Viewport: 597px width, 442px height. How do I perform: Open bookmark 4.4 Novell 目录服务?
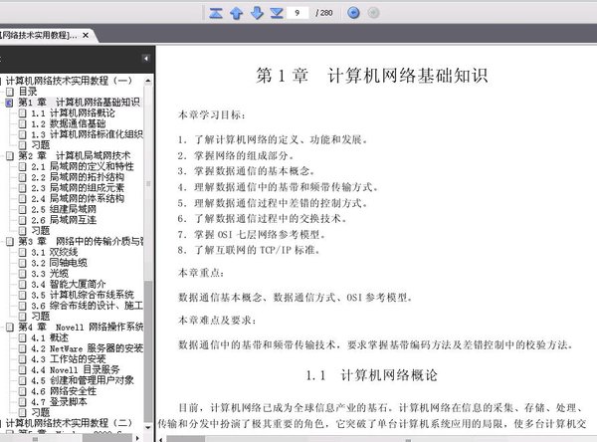pyautogui.click(x=75, y=369)
